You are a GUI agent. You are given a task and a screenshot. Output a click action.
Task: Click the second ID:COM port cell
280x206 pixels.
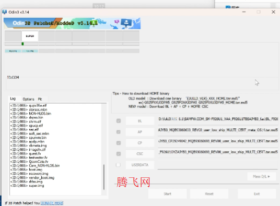click(30, 51)
